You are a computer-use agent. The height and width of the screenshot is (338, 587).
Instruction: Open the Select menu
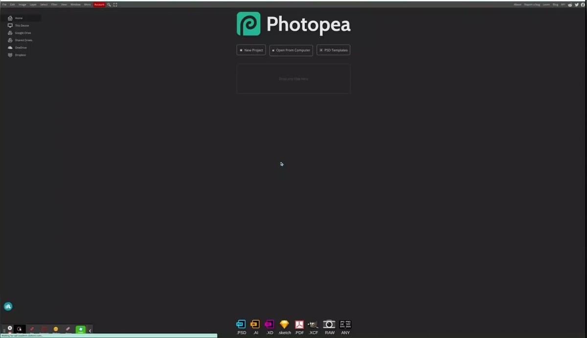coord(44,4)
